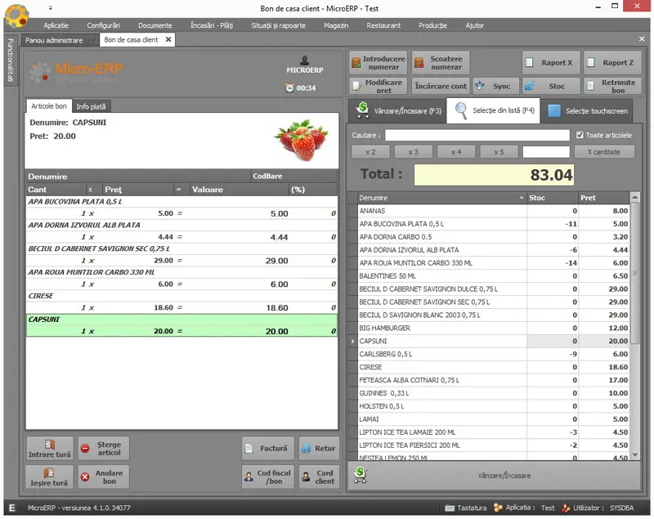
Task: Open the Magazin menu
Action: click(x=336, y=25)
